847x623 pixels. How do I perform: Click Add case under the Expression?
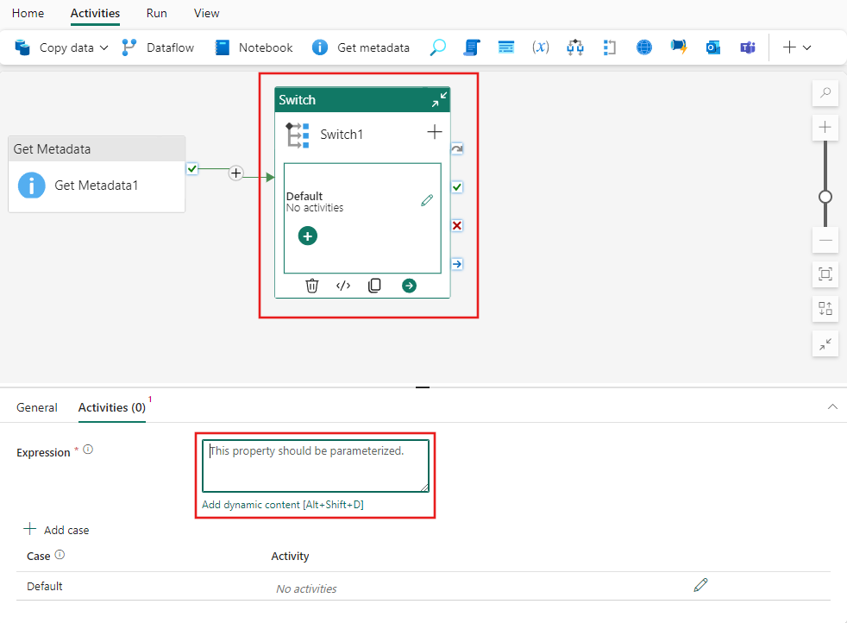click(55, 529)
